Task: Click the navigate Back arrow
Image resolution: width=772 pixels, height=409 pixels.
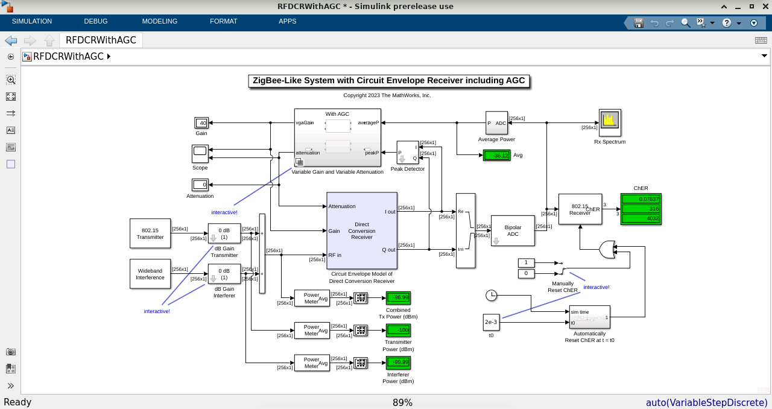Action: [x=11, y=40]
